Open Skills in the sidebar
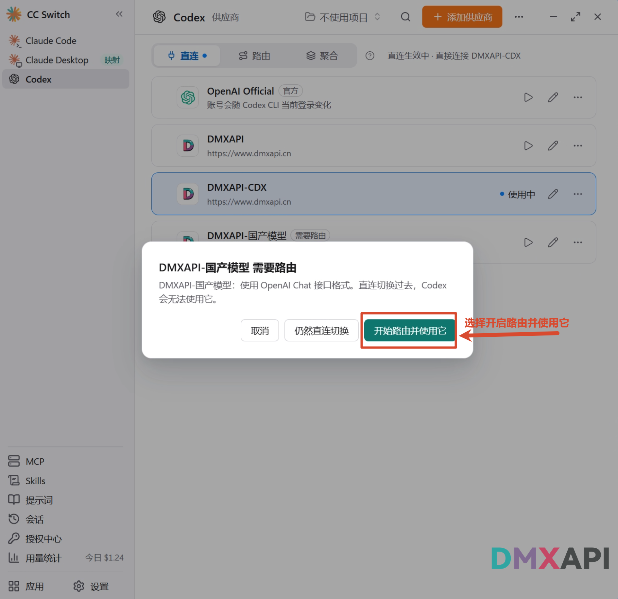Viewport: 618px width, 599px height. [65, 481]
